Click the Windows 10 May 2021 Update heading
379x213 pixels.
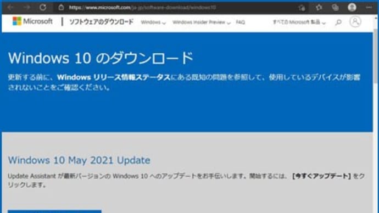[79, 160]
